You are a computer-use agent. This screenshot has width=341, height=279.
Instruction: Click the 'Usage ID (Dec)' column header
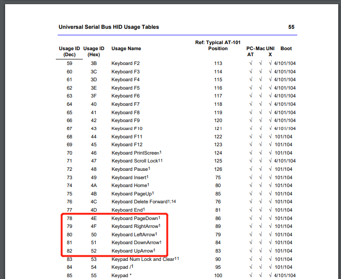click(x=69, y=52)
